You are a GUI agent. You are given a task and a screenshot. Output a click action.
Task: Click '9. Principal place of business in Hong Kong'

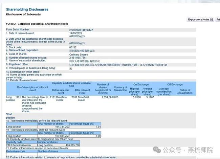30,68
